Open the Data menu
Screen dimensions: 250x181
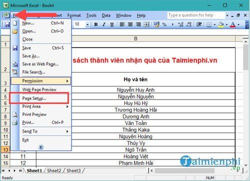(106, 15)
